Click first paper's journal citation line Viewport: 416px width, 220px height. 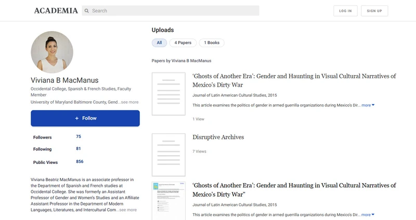pos(235,95)
